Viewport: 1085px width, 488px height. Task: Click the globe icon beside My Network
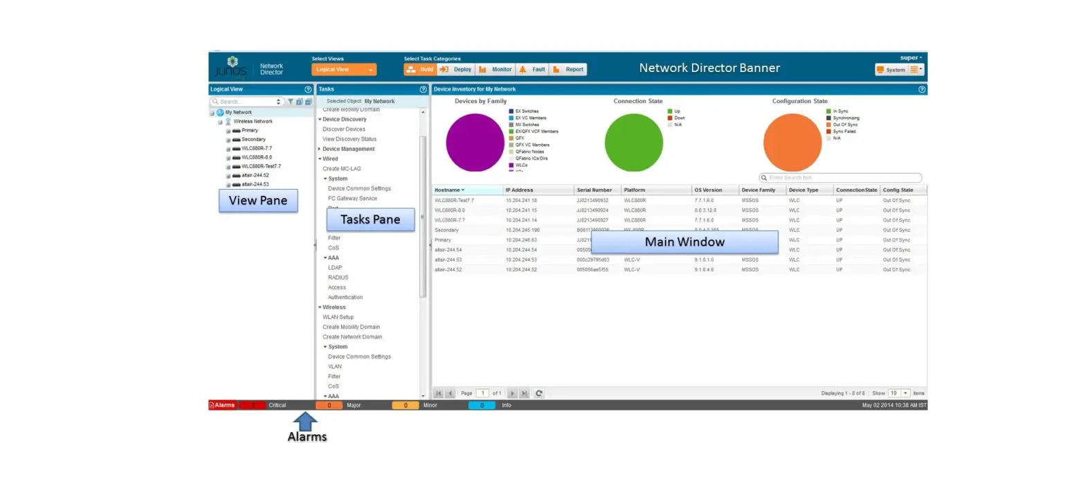point(220,112)
